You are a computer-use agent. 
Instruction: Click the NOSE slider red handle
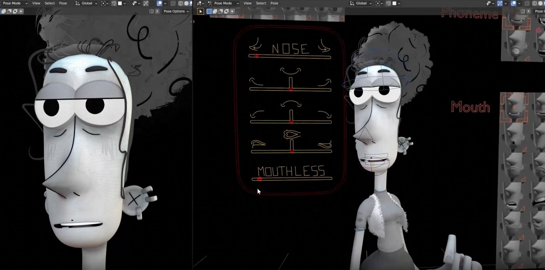257,56
